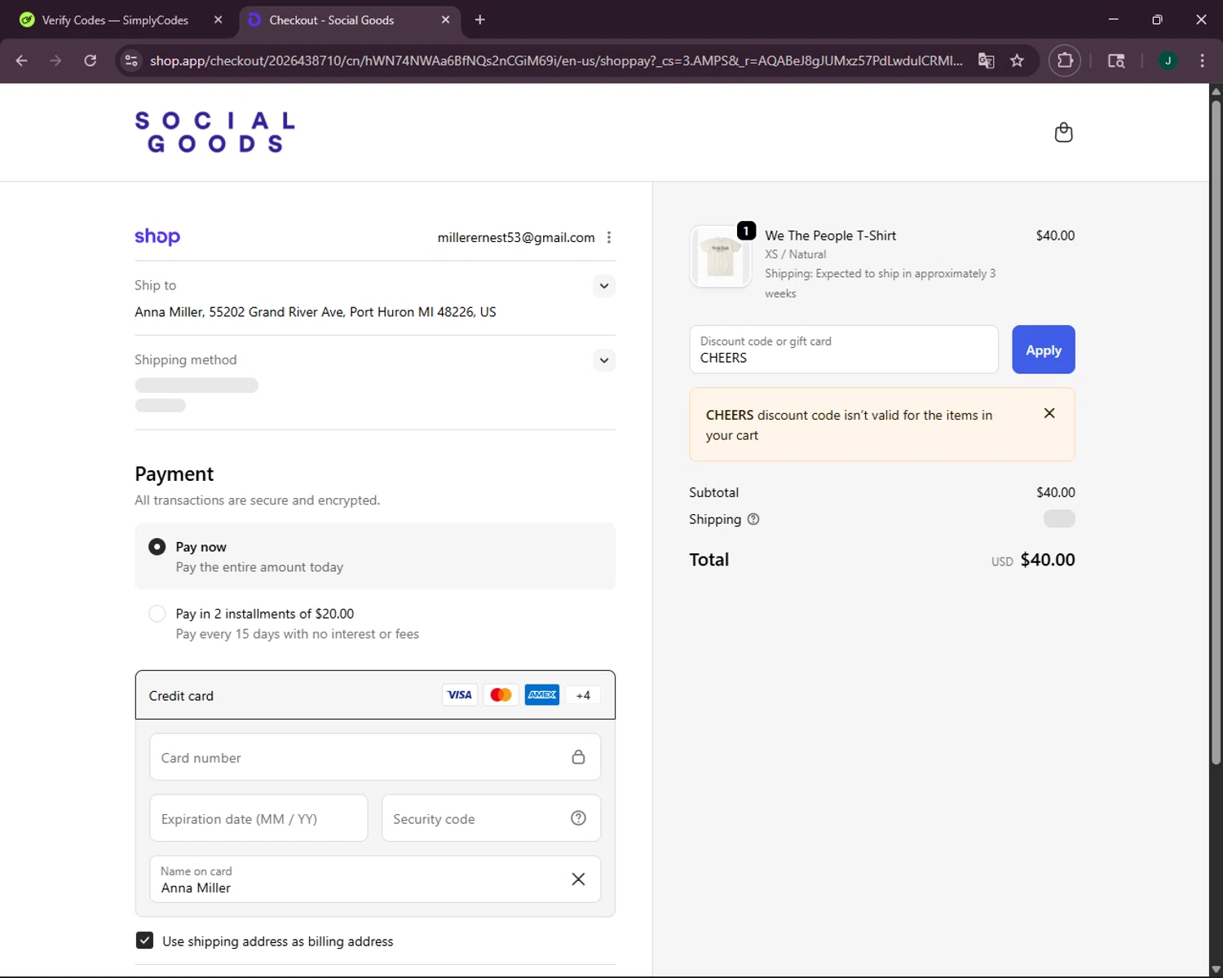Screen dimensions: 1223x978
Task: Close the Checkout Social Goods tab
Action: (x=445, y=20)
